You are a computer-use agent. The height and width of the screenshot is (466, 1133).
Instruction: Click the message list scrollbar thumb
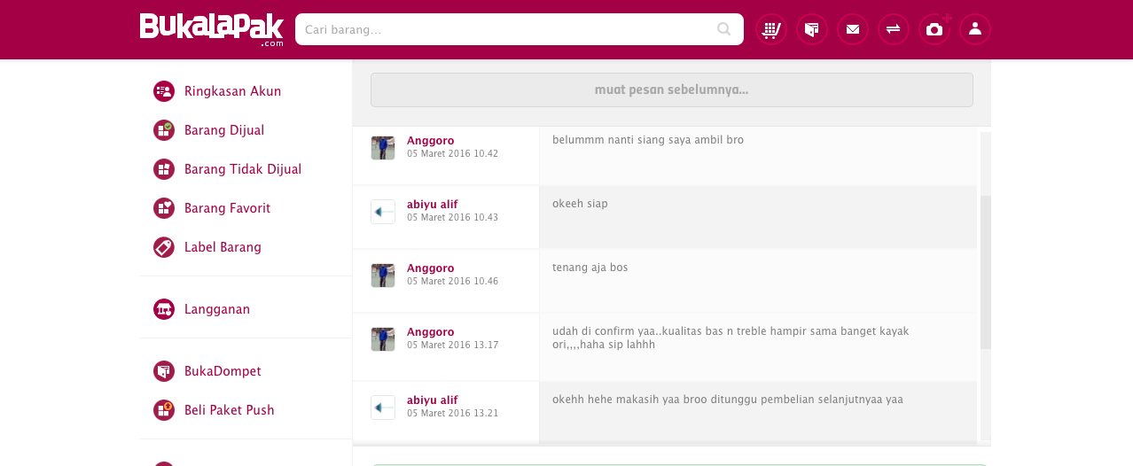[986, 273]
